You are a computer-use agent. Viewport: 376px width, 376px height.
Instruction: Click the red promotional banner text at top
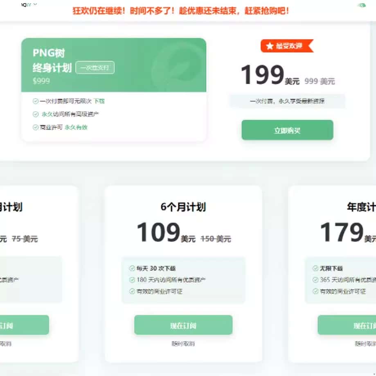[181, 11]
